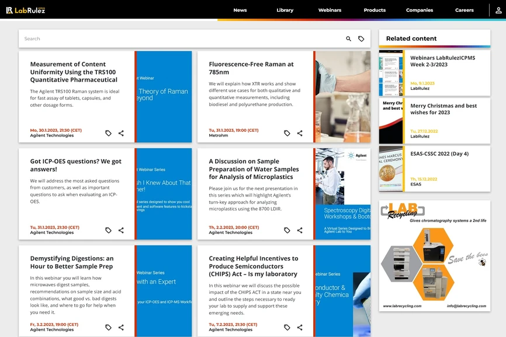506x337 pixels.
Task: Open the Careers menu
Action: point(465,10)
